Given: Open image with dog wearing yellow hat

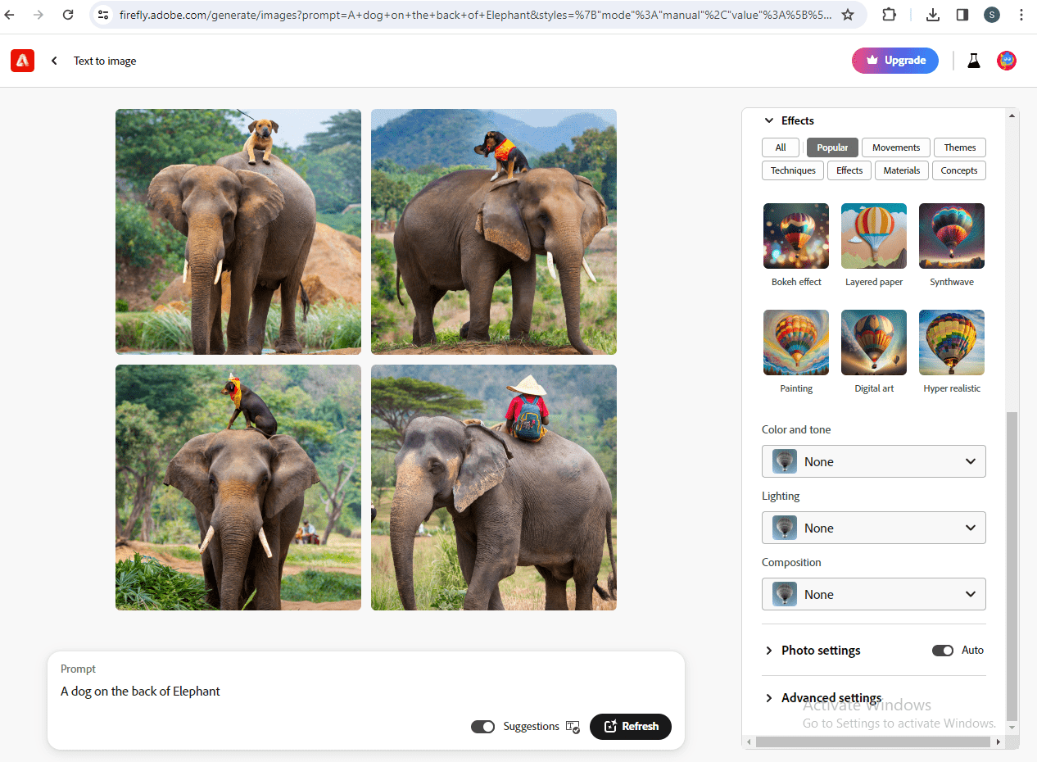Looking at the screenshot, I should (238, 488).
